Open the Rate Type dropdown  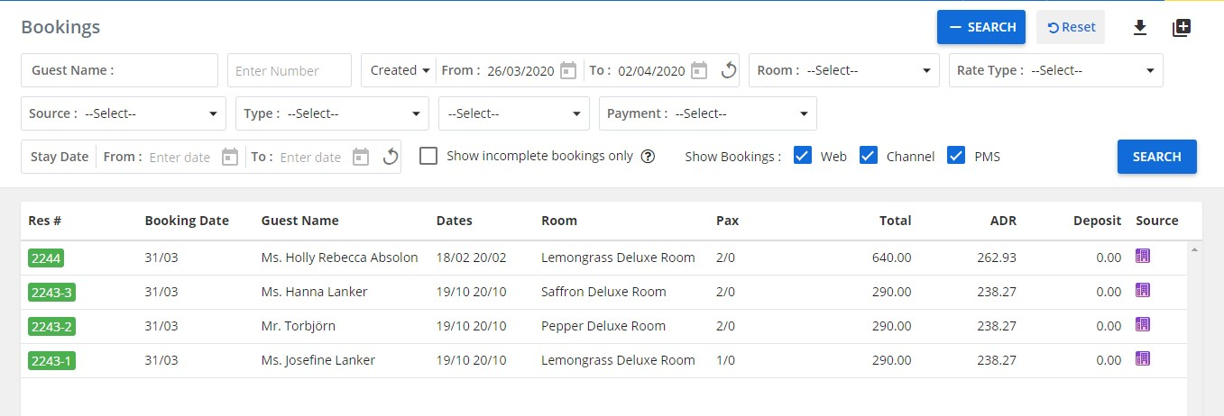(1055, 70)
